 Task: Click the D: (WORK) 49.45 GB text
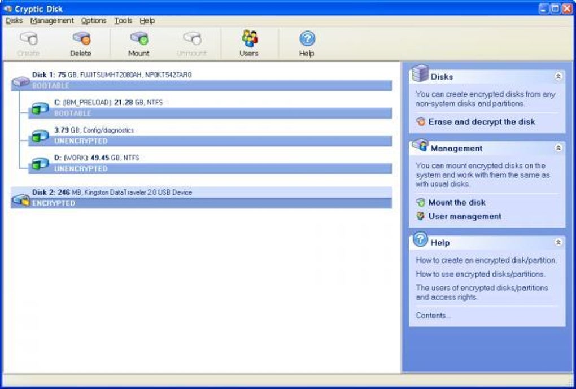coord(97,158)
